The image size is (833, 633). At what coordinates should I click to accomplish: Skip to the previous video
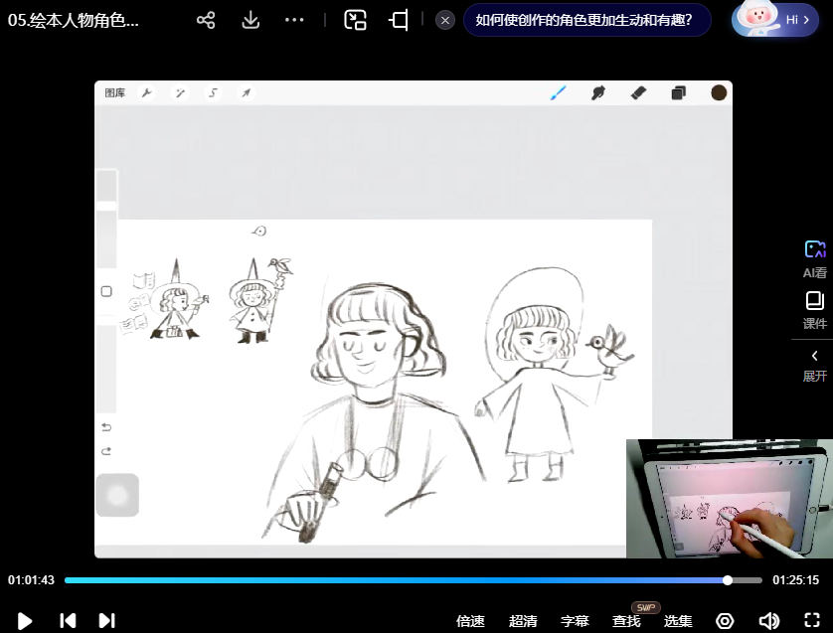click(68, 621)
